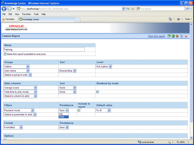Open the Edit menu
The width and height of the screenshot is (194, 145).
[10, 14]
